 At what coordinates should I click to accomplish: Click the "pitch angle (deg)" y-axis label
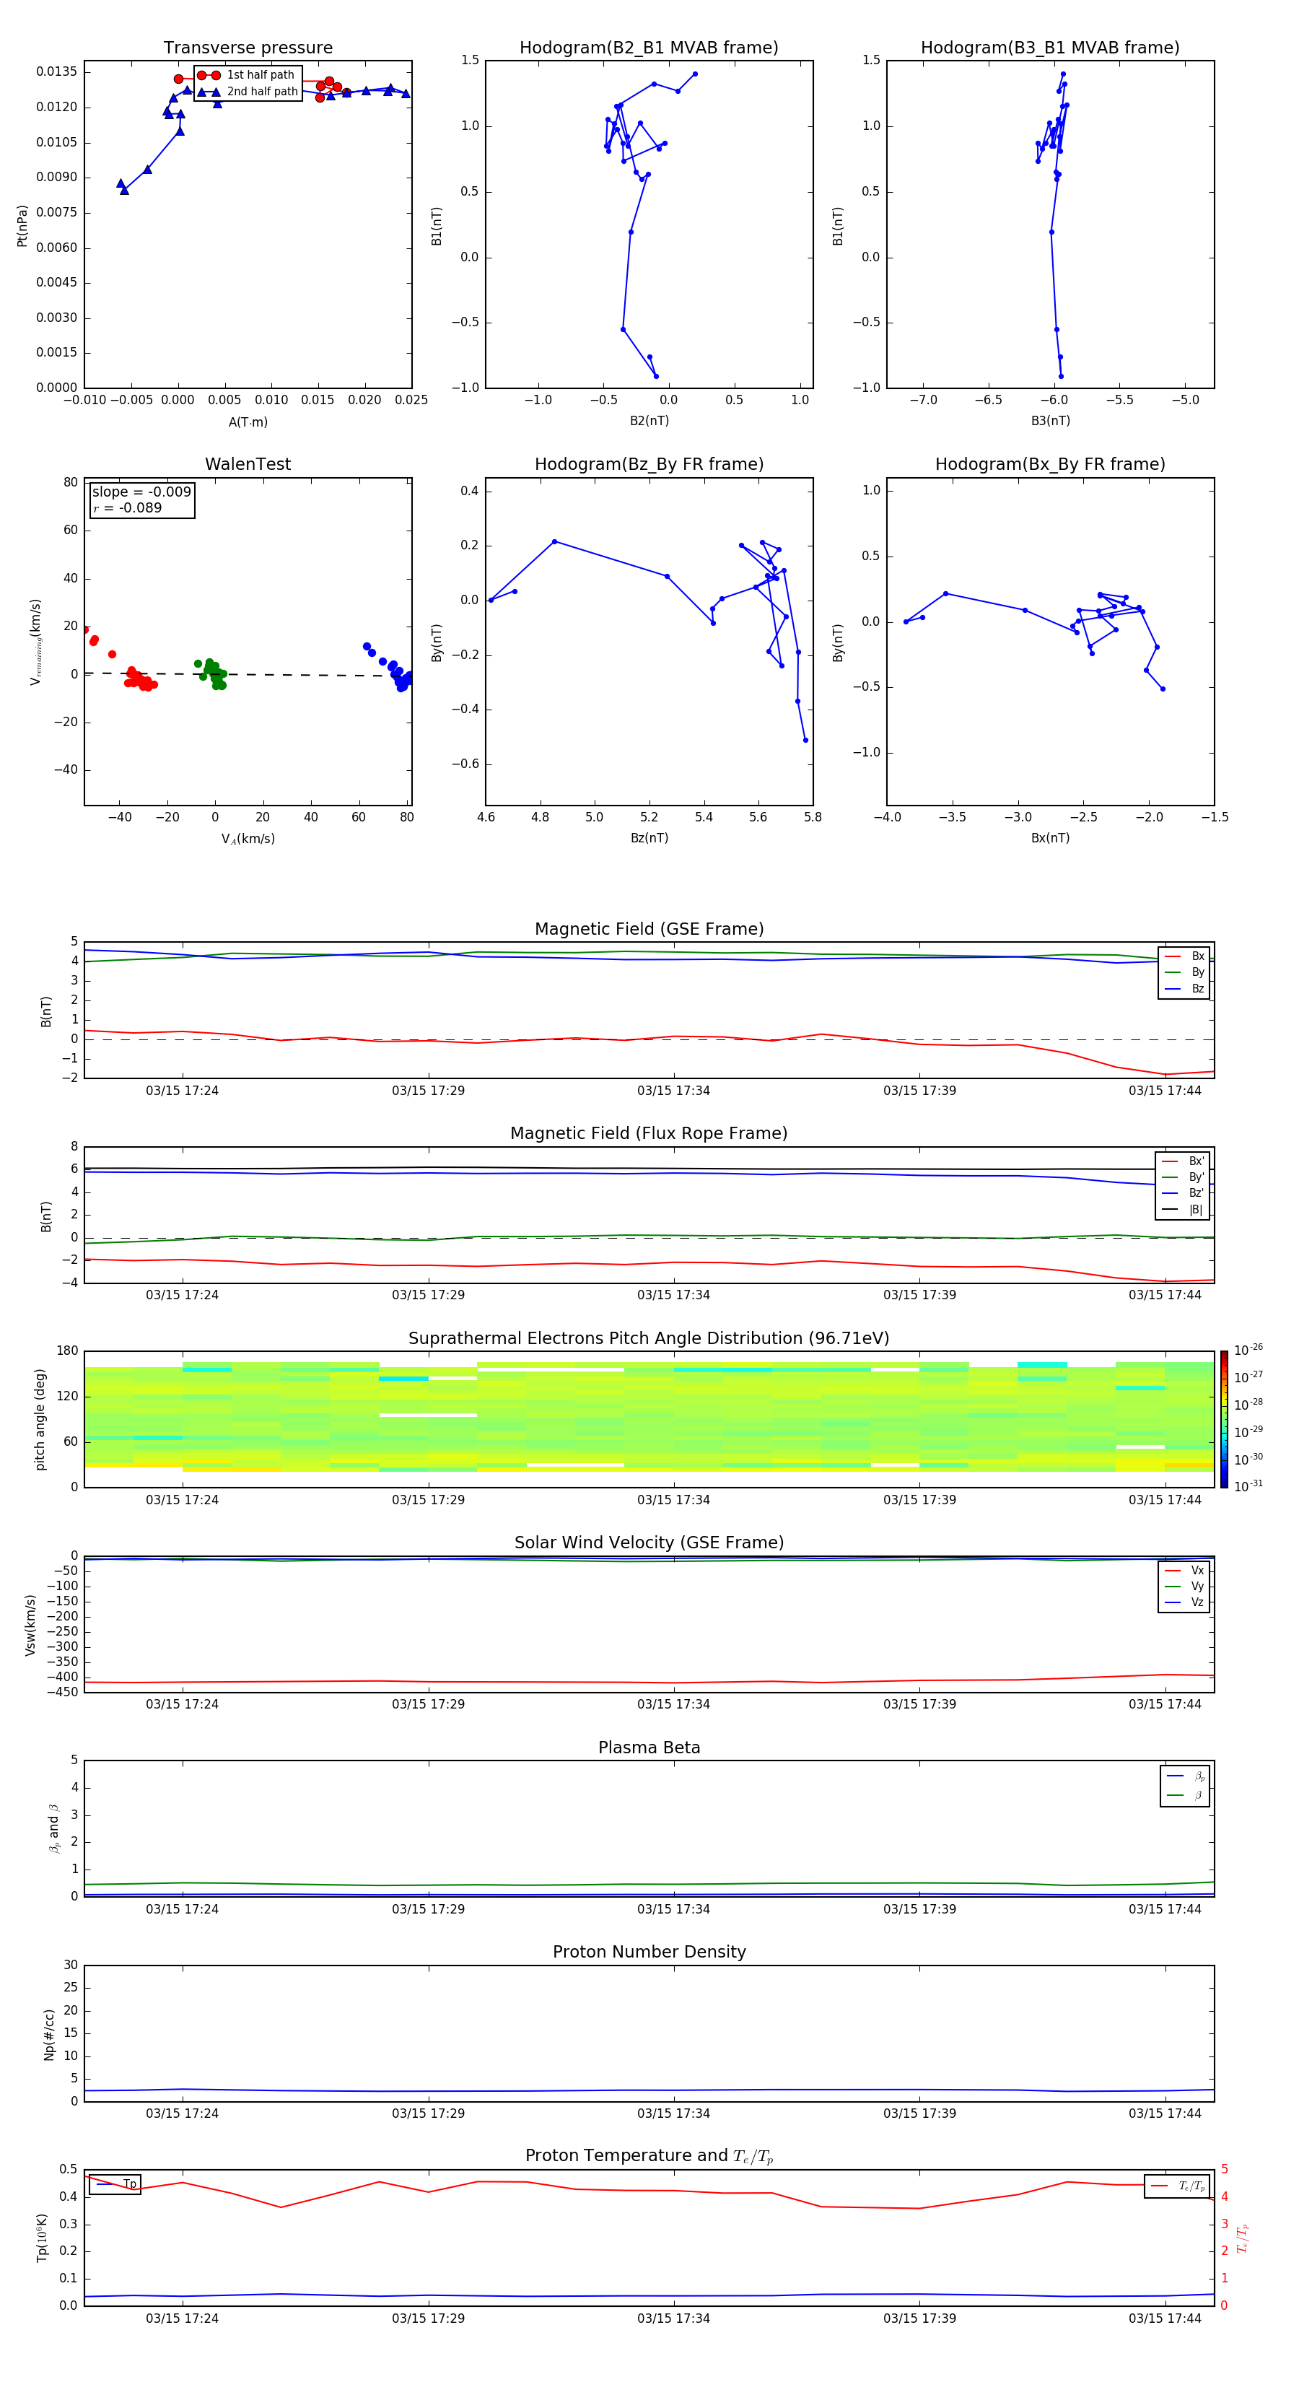pos(40,1419)
